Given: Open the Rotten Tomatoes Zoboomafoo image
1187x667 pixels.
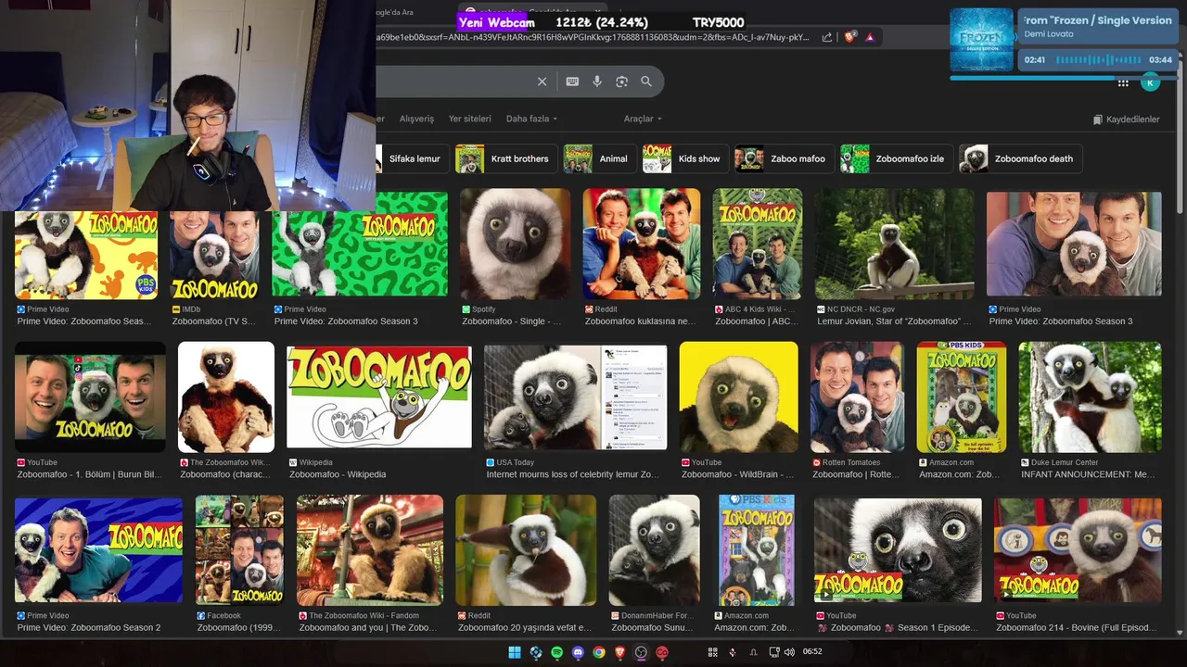Looking at the screenshot, I should tap(858, 397).
